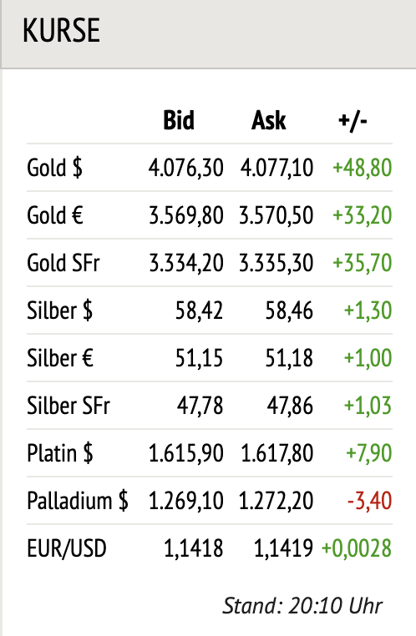
Task: Select the Silber € row label
Action: (x=60, y=358)
